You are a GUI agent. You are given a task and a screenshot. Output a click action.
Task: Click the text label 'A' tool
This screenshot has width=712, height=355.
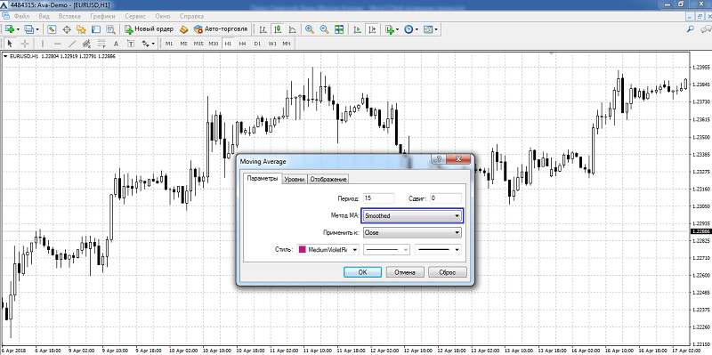coord(116,44)
